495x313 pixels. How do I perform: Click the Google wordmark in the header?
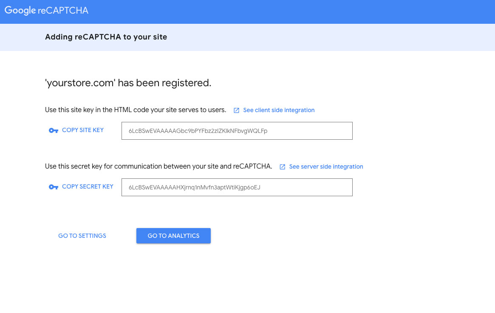(20, 11)
